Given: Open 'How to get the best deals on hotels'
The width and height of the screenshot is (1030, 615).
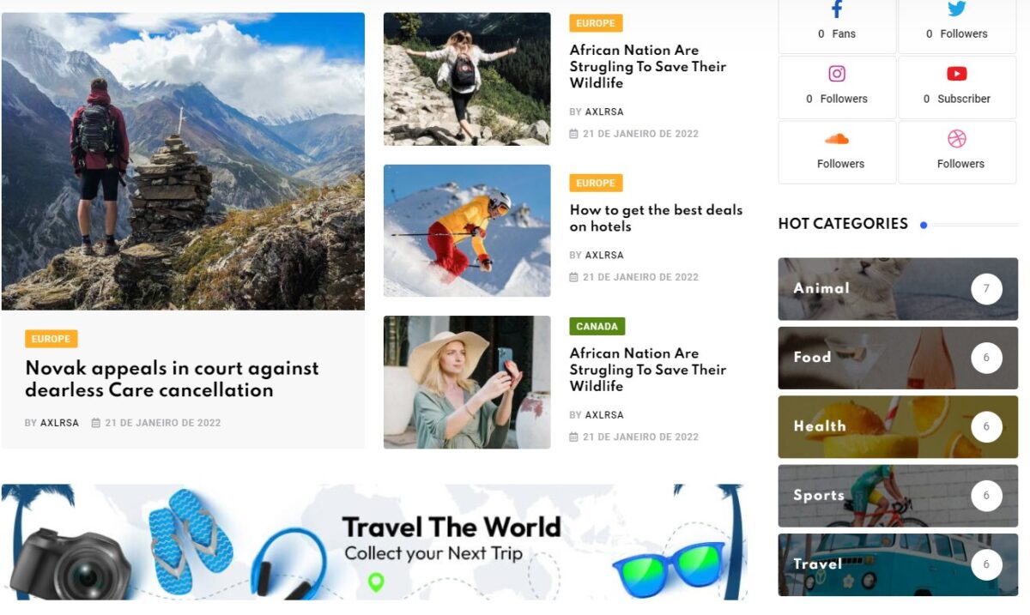Looking at the screenshot, I should [x=656, y=218].
